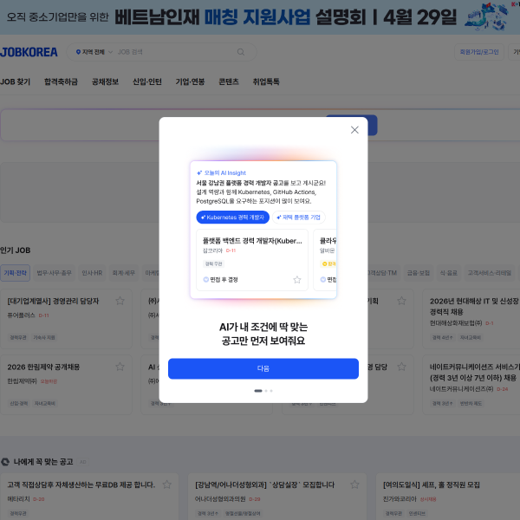Click the JOB 검색 search input
This screenshot has width=520, height=520.
(176, 52)
